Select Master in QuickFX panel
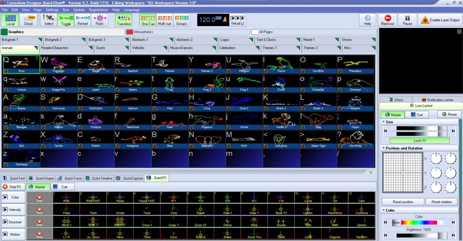The image size is (463, 241). [38, 187]
